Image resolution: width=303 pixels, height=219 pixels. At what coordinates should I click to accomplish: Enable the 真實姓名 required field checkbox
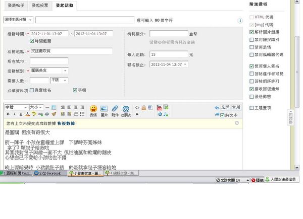(31, 90)
